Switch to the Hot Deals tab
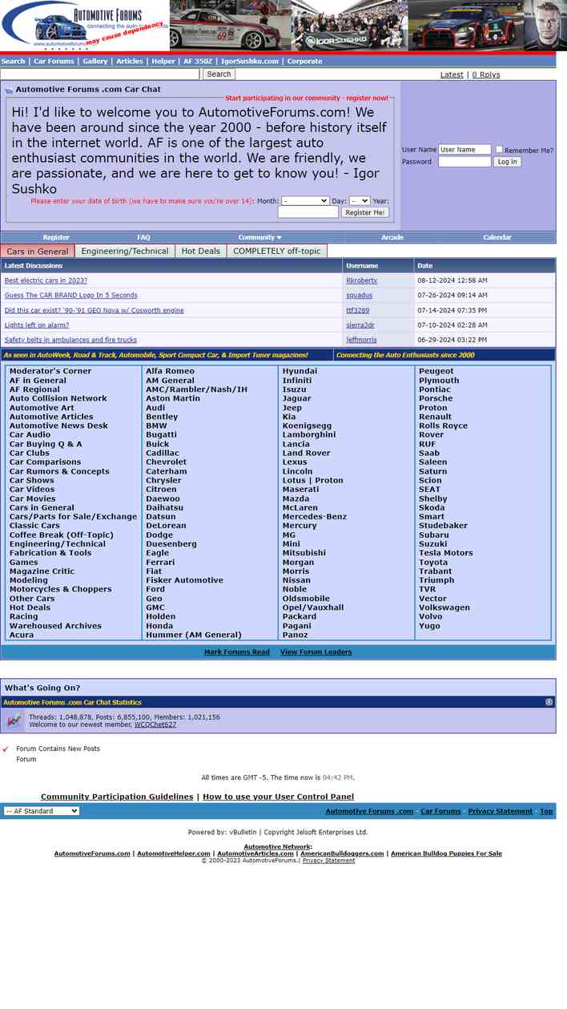The width and height of the screenshot is (567, 1009). click(200, 251)
